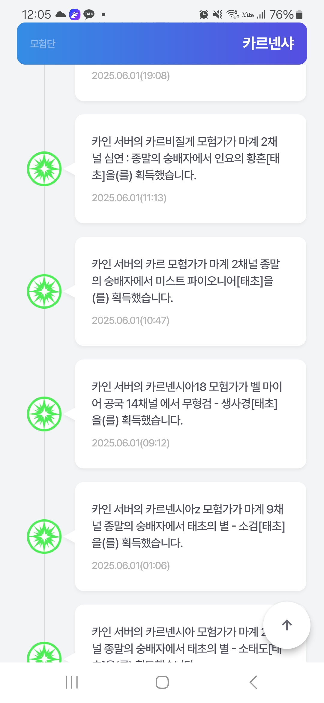This screenshot has height=703, width=324.
Task: Tap the 카르넨샤 adventure name title
Action: click(268, 44)
